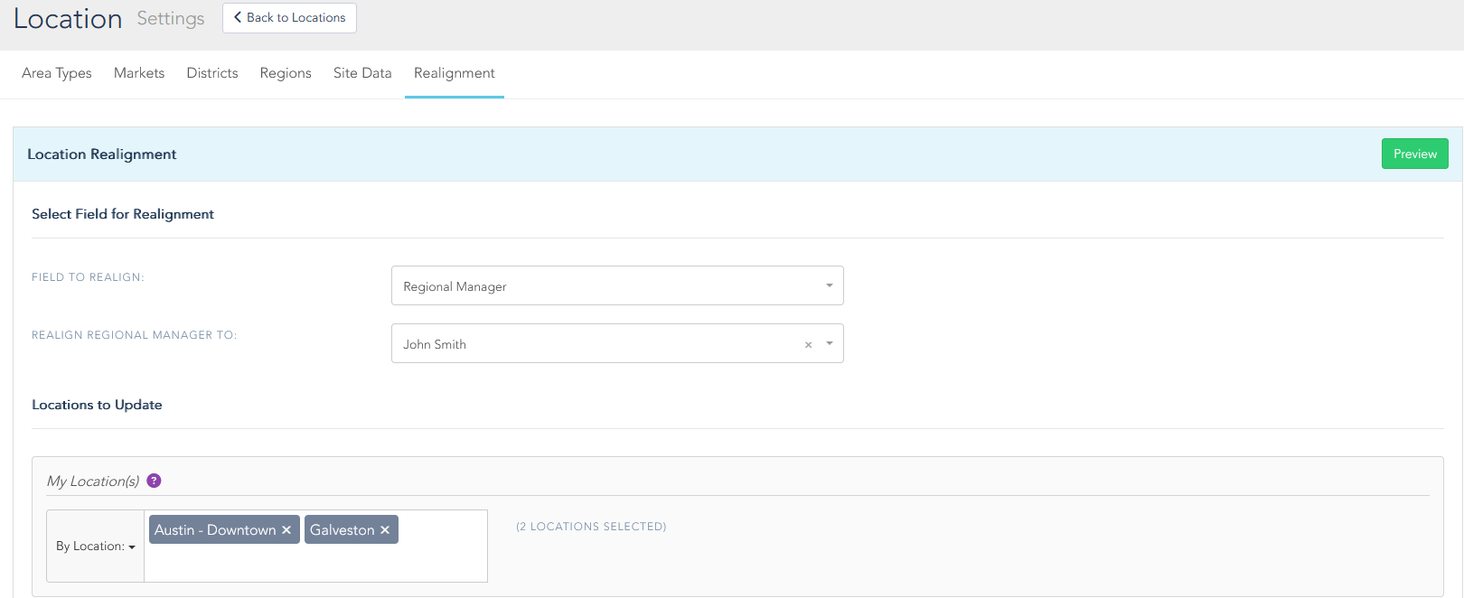Expand the Realign Regional Manager To dropdown arrow
The height and width of the screenshot is (598, 1464).
[830, 344]
